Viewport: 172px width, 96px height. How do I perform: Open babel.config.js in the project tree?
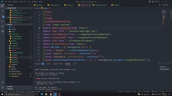[x=16, y=71]
